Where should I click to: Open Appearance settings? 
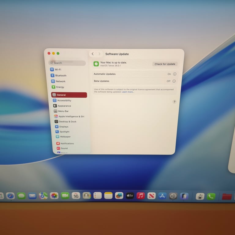click(62, 106)
